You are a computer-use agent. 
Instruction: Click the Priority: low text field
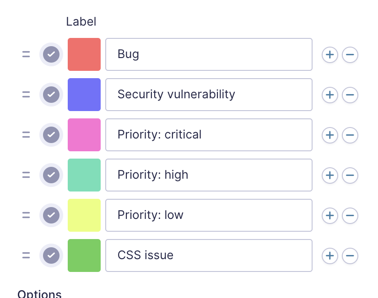pyautogui.click(x=209, y=215)
